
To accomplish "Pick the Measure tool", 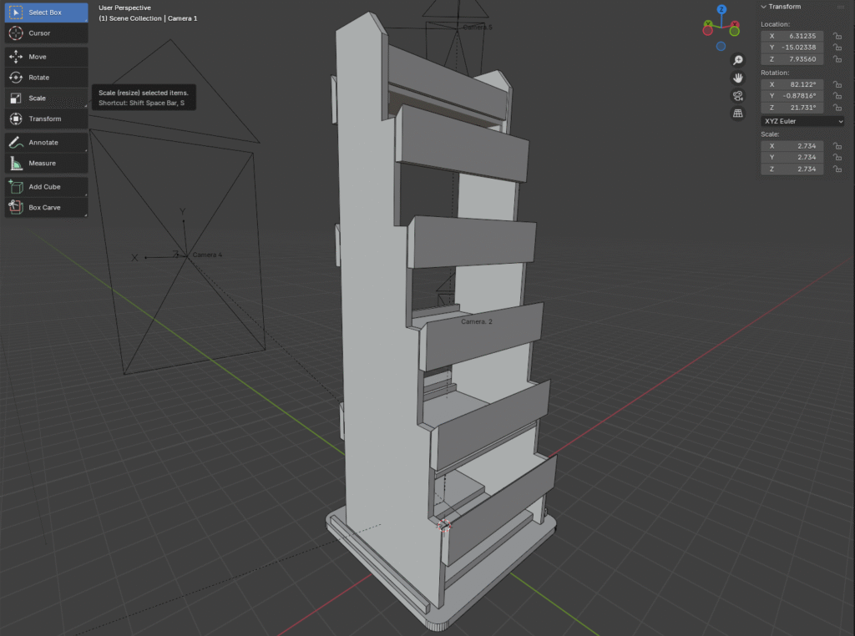I will point(46,164).
